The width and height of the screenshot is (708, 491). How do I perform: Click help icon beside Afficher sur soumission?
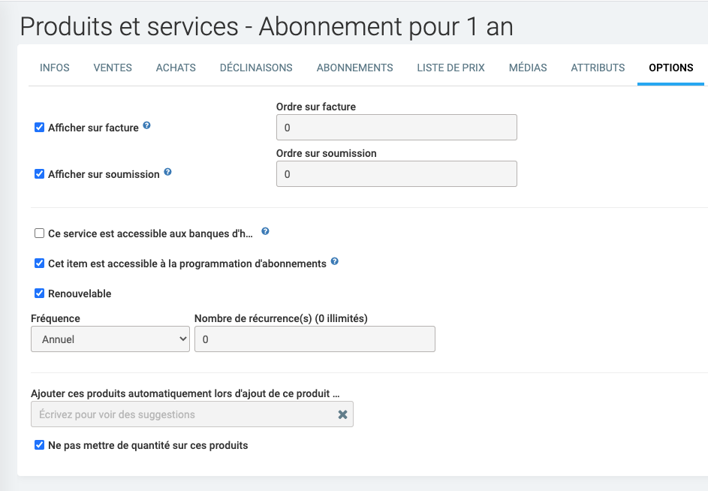tap(168, 173)
